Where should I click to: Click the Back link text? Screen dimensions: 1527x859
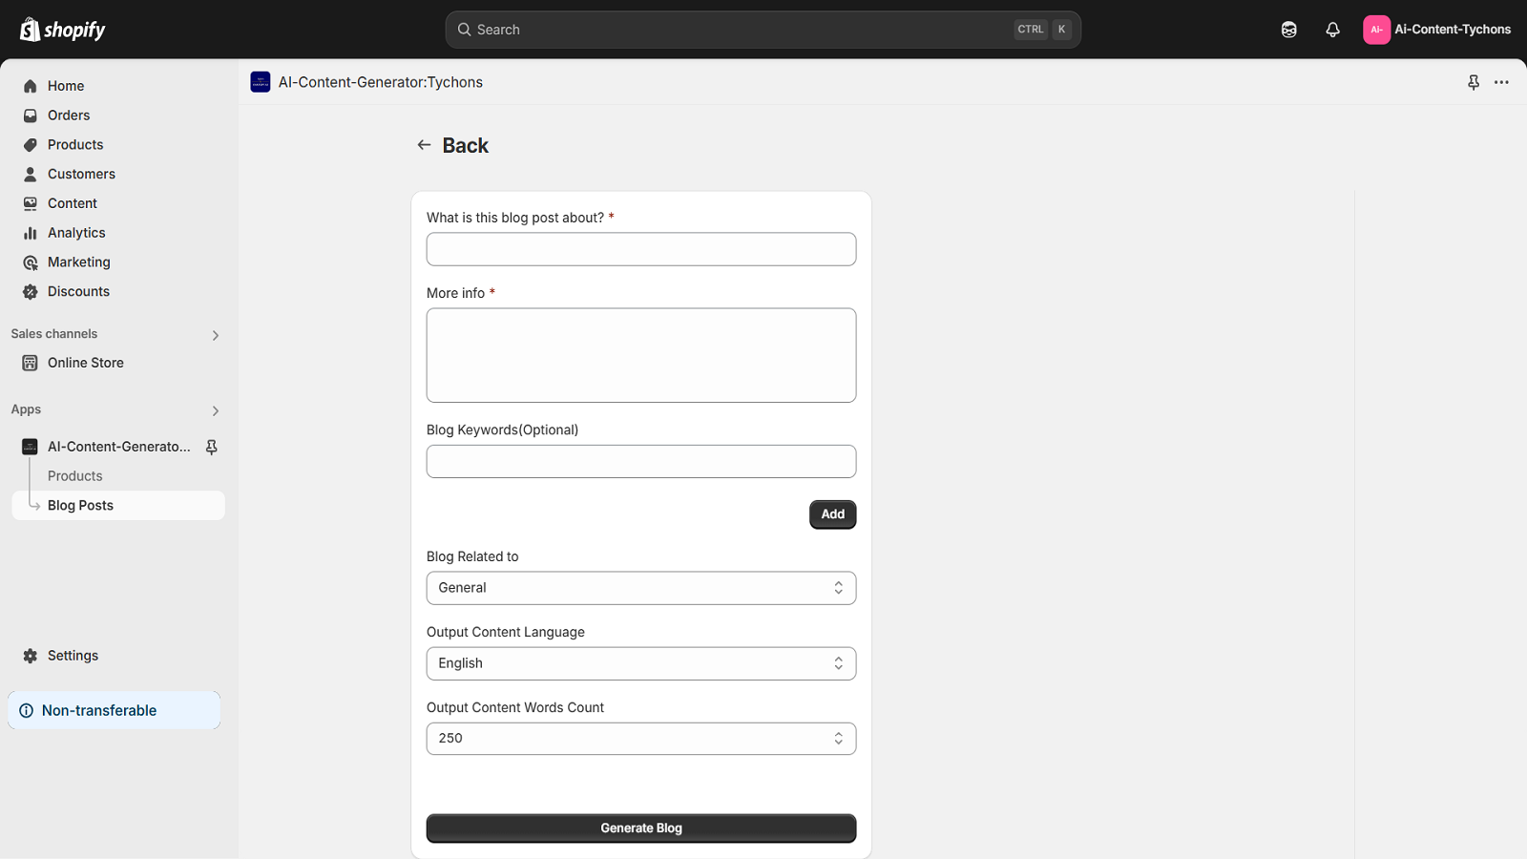pyautogui.click(x=465, y=145)
